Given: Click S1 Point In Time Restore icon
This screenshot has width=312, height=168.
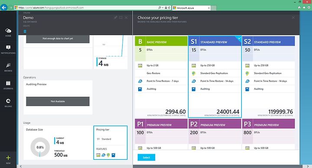Looking at the screenshot, I should tap(194, 81).
